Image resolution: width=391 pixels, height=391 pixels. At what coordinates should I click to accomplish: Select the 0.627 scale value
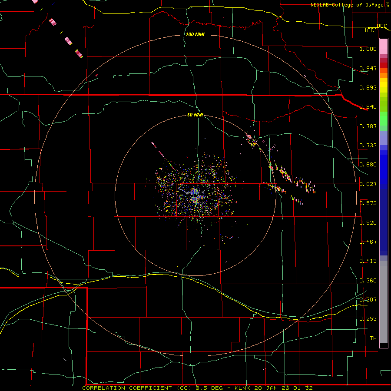click(368, 184)
